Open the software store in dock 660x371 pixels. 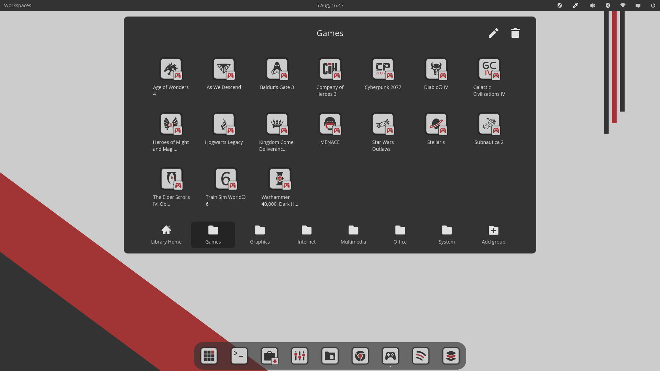pos(269,356)
